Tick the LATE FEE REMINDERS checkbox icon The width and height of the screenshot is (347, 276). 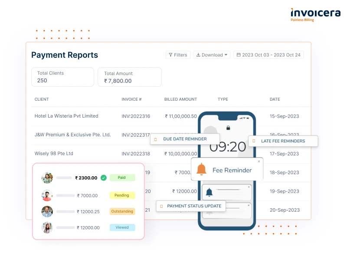(x=254, y=141)
